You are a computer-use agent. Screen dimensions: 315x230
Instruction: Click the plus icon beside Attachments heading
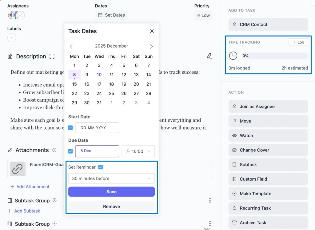point(54,150)
